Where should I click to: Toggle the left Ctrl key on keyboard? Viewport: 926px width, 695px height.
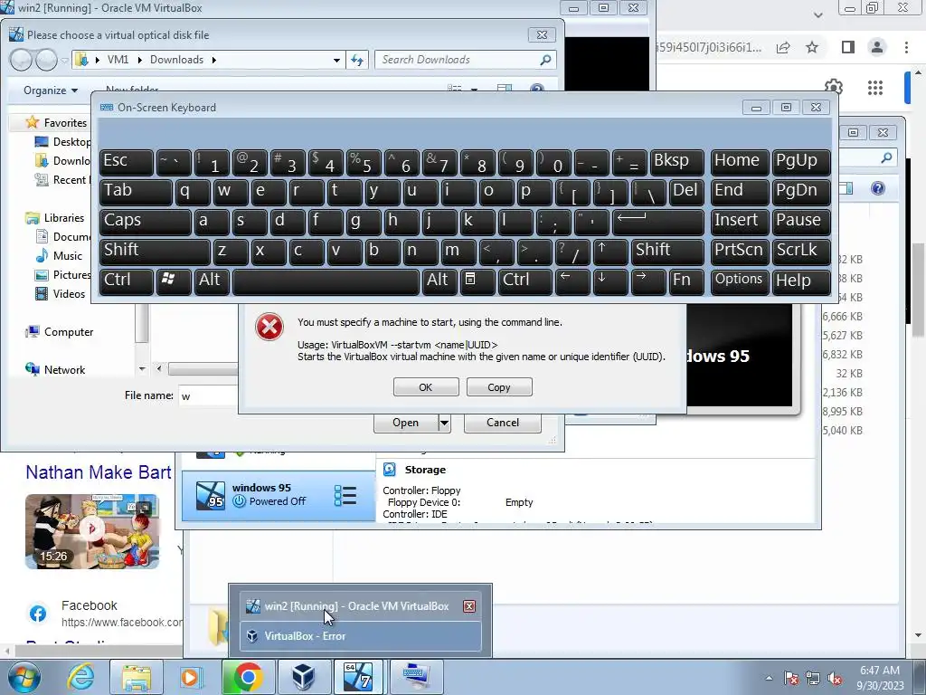click(127, 281)
